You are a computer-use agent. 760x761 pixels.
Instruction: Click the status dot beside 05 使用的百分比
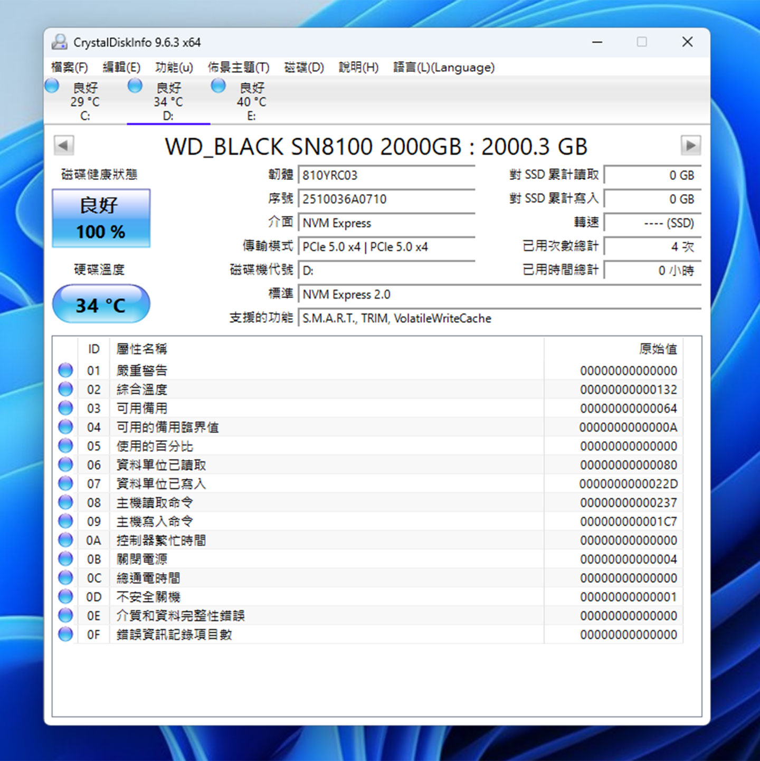65,445
